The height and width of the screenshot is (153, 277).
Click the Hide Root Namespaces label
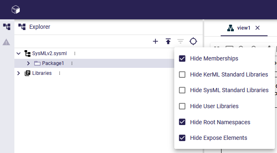220,122
